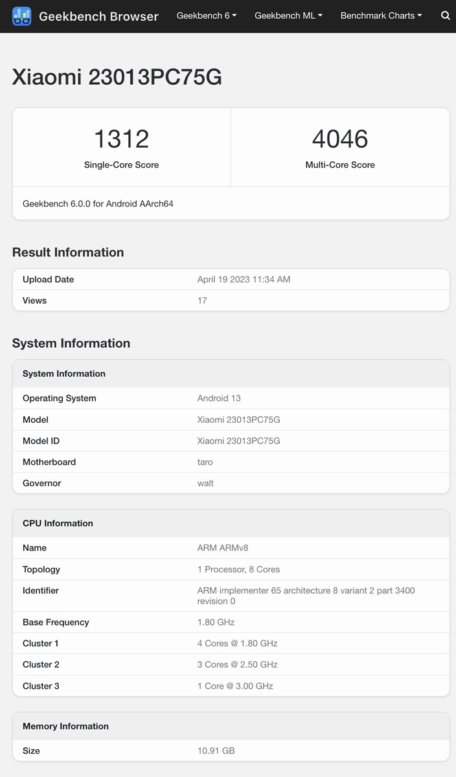Click the Memory Information table header
Viewport: 456px width, 777px height.
231,726
